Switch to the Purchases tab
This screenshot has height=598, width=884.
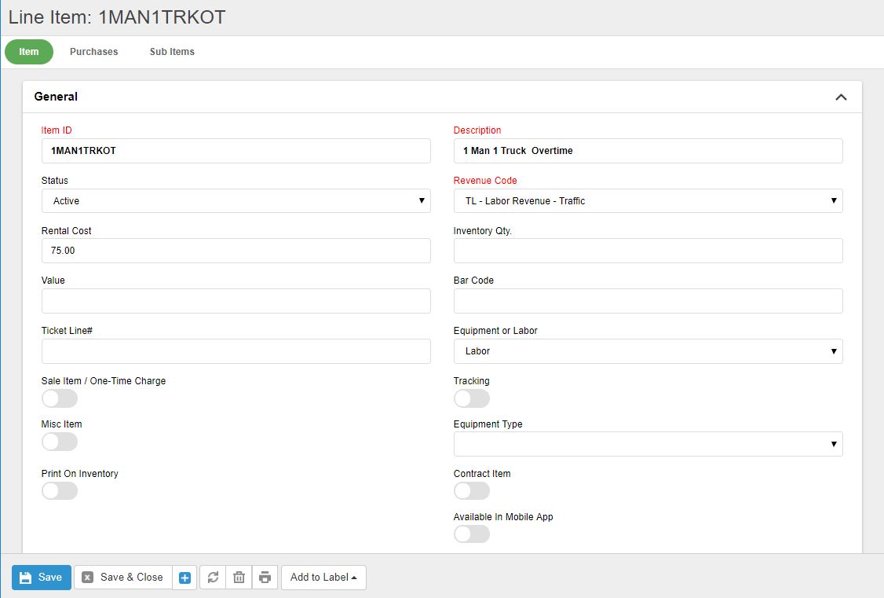pyautogui.click(x=93, y=52)
